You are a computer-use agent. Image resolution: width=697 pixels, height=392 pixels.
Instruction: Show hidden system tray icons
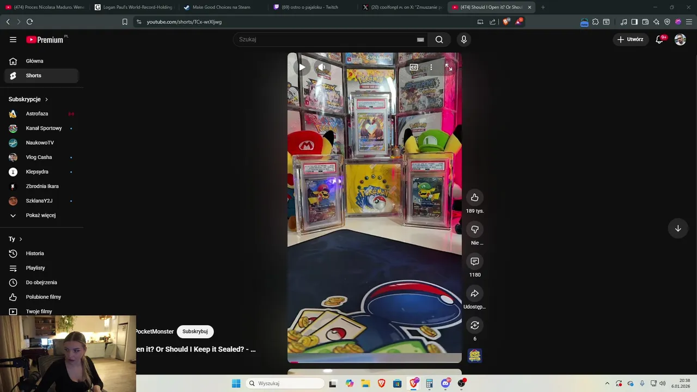point(607,383)
